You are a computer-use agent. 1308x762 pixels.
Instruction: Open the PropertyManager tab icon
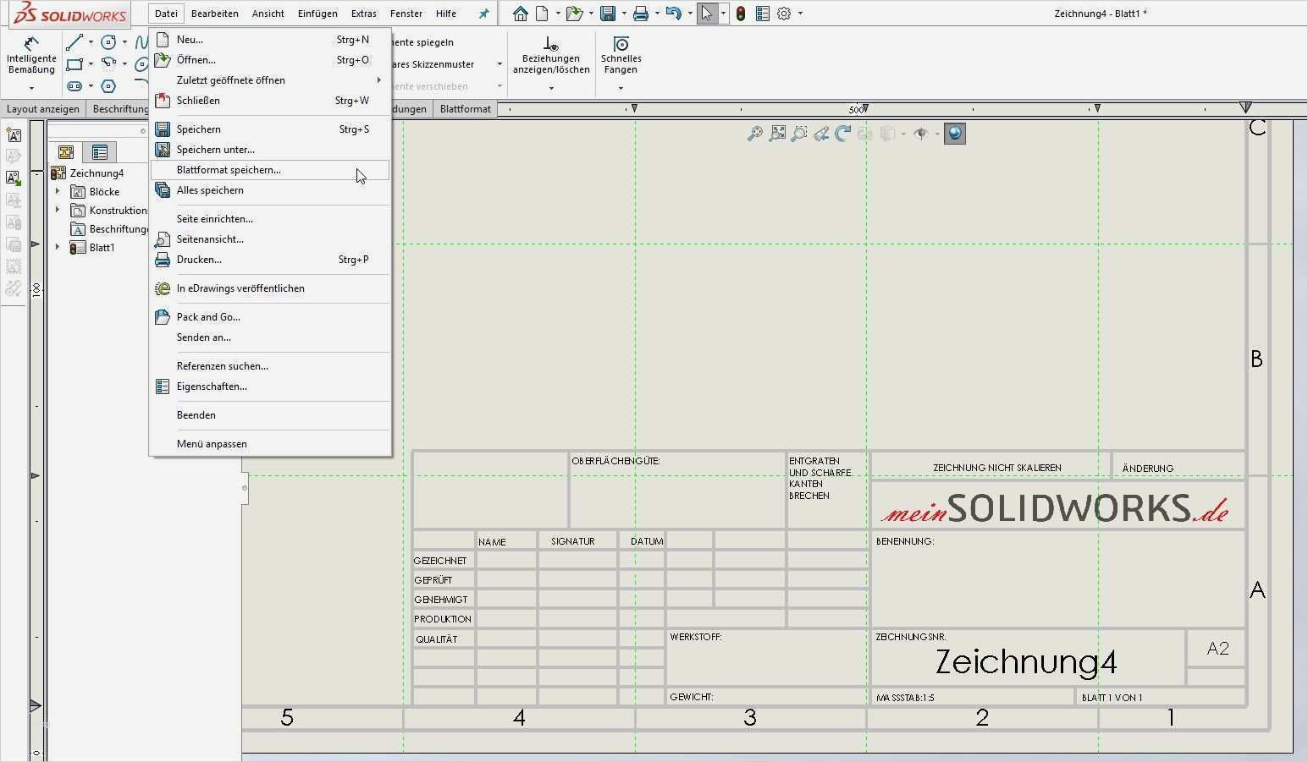tap(100, 152)
